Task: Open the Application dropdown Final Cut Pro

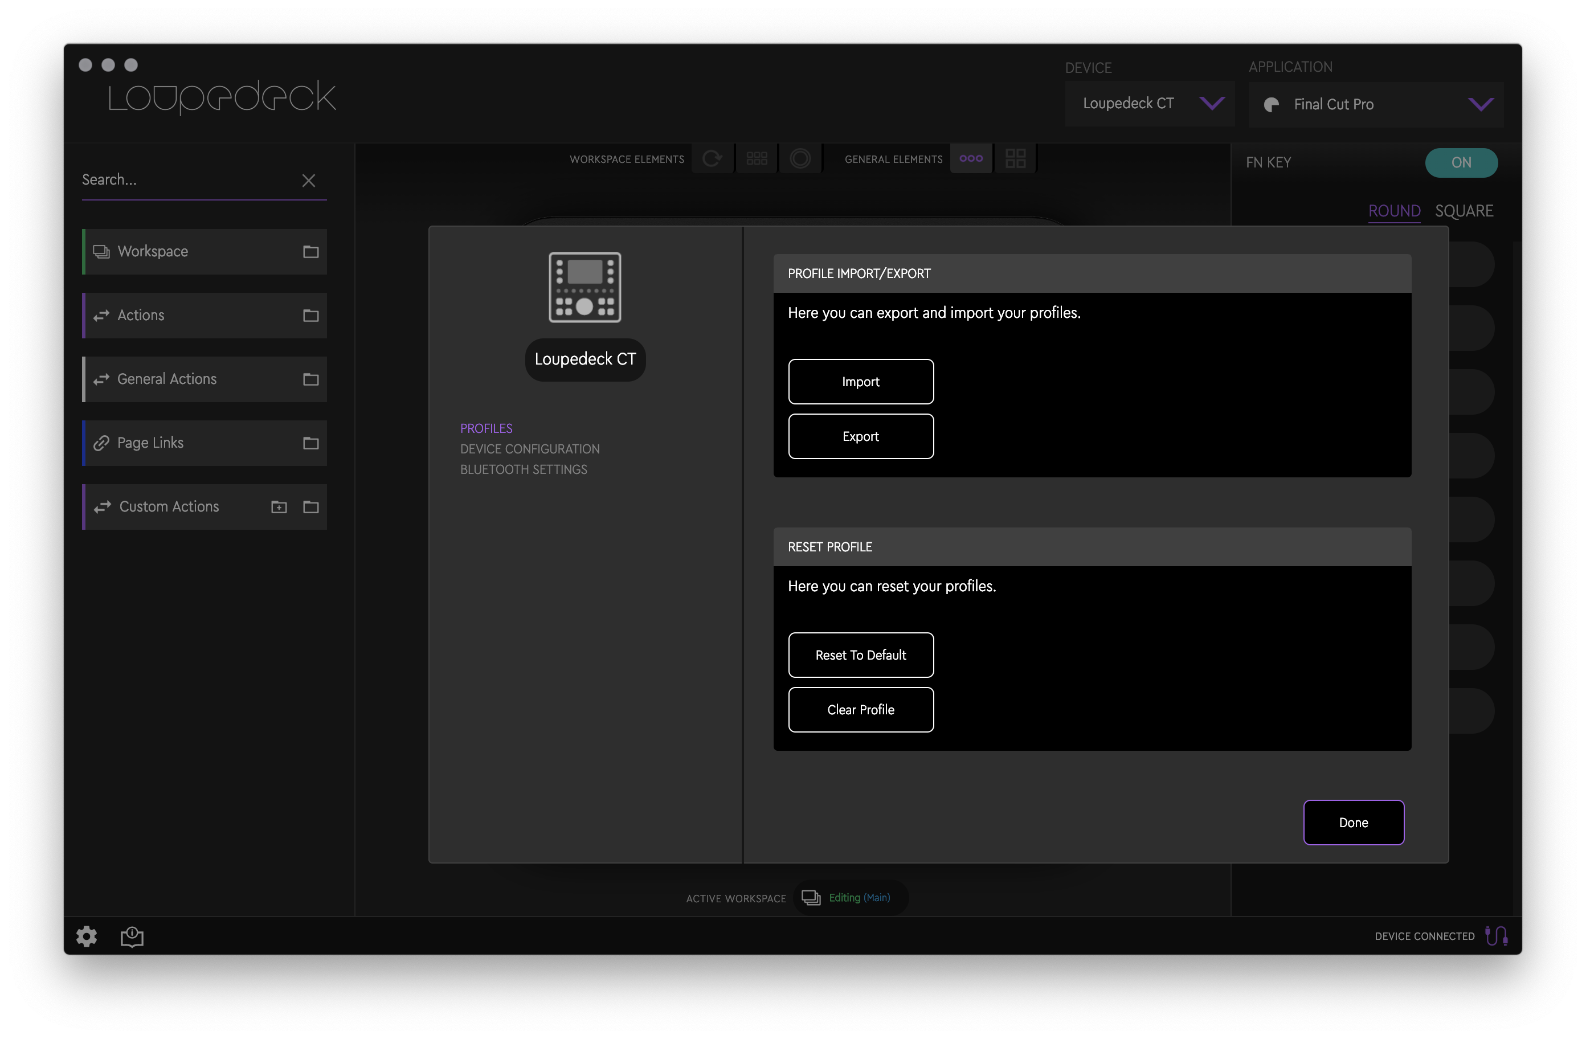Action: [x=1375, y=105]
